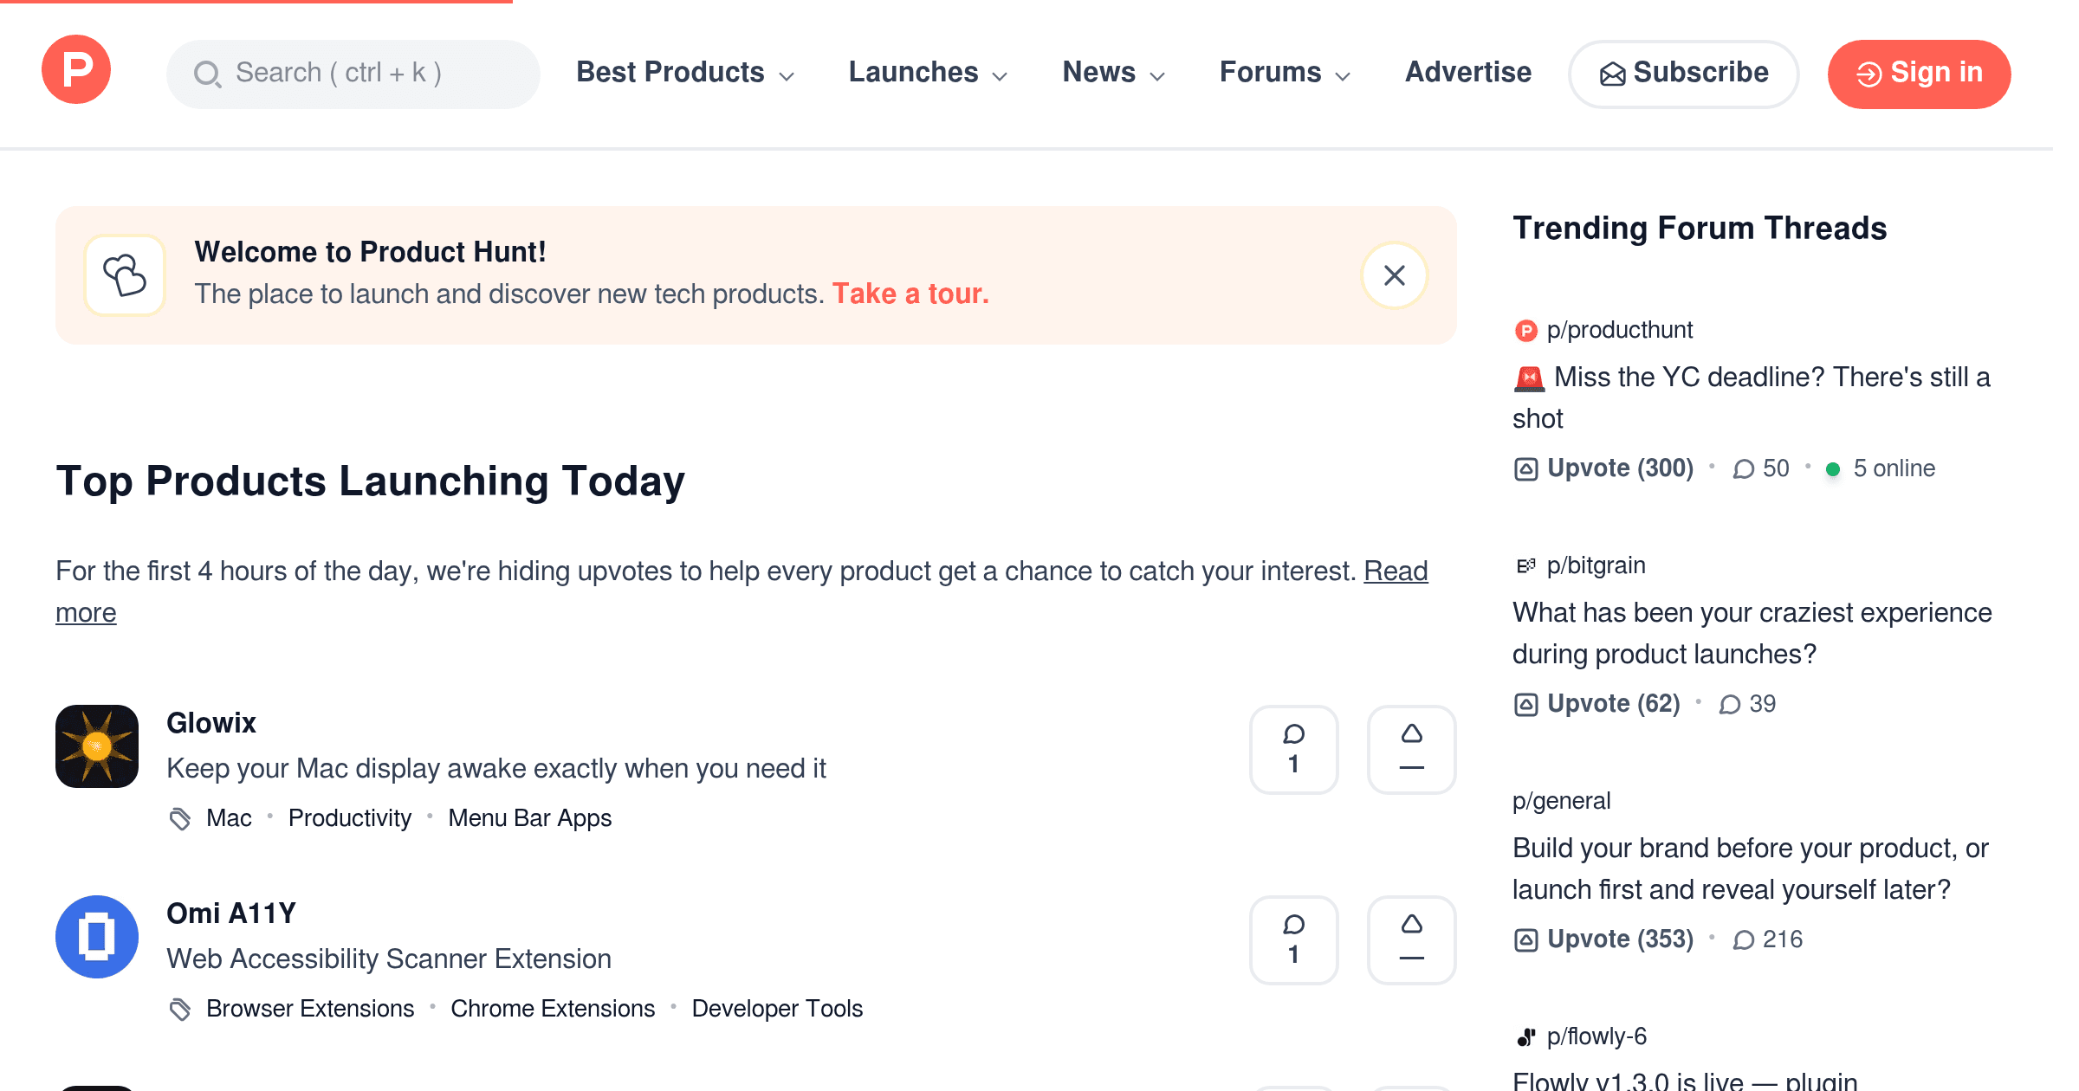Open the Miss the YC deadline thread
Viewport: 2079px width, 1091px height.
pos(1752,398)
